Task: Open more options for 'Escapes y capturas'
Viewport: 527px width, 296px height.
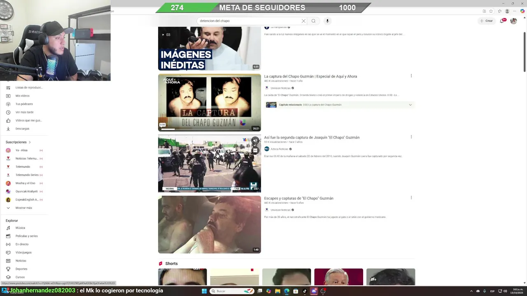Action: coord(411,197)
